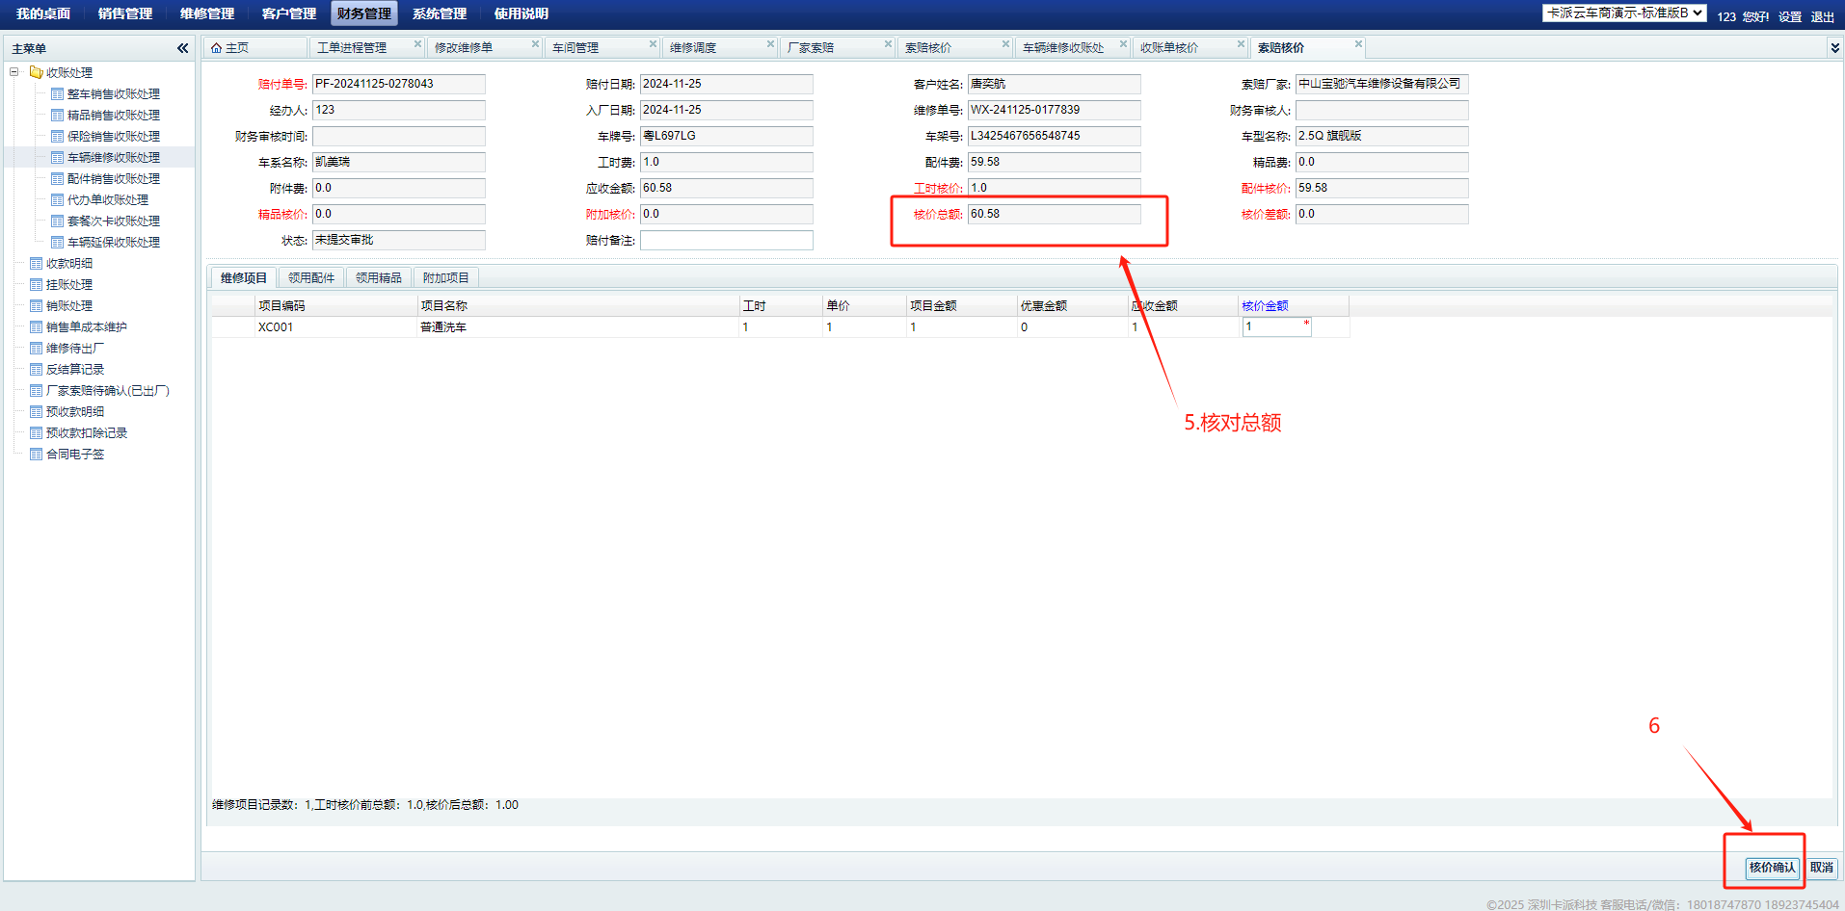Click the icon beside 预收款明细
Screen dimensions: 1845x911
pos(37,412)
